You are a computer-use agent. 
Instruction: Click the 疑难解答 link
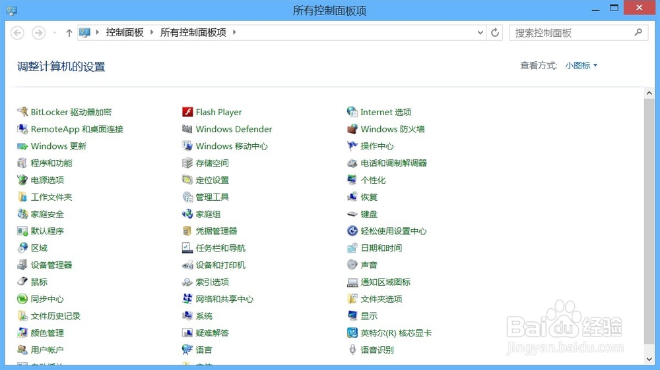tap(212, 333)
